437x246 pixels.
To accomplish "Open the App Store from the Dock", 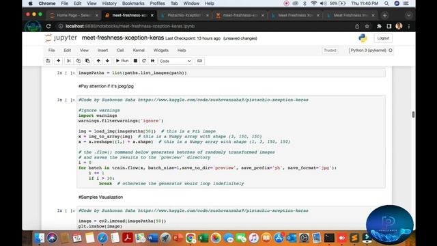I will [x=279, y=238].
